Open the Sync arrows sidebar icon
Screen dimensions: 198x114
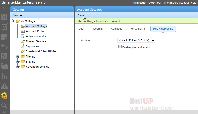[x=4, y=46]
